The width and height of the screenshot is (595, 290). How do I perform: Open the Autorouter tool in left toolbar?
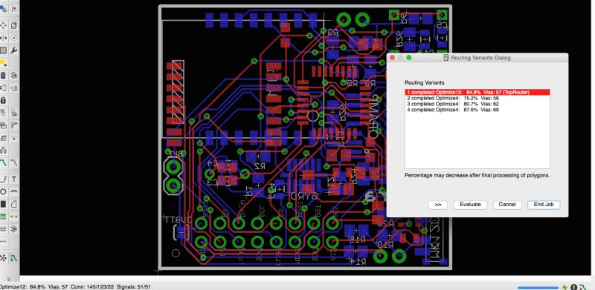tap(14, 258)
